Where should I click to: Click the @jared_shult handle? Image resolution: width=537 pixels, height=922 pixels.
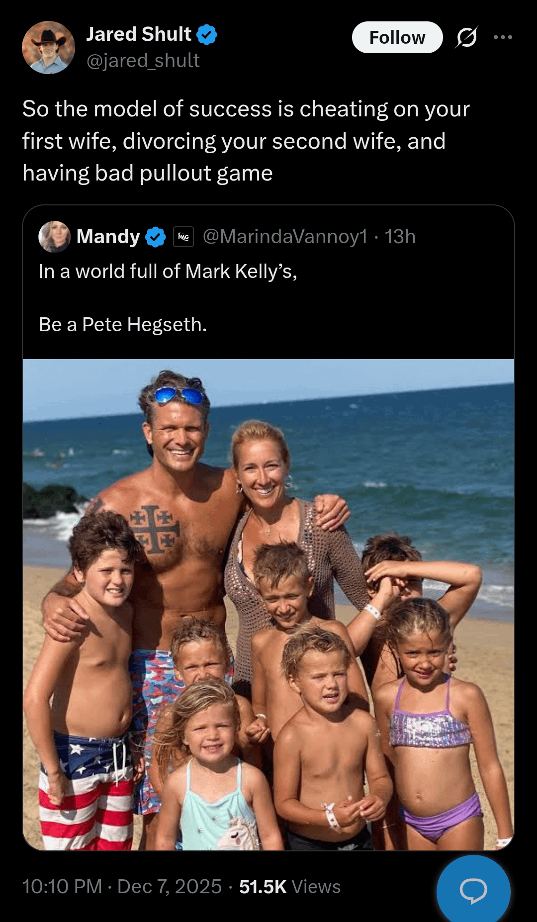point(143,61)
